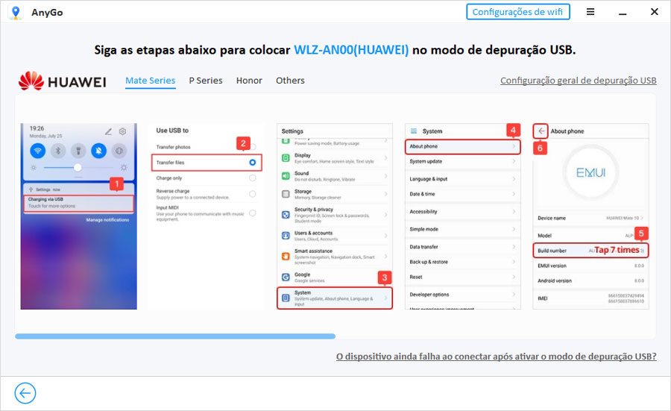This screenshot has height=411, width=671.
Task: Click the WLZ-AN00(HUAWEI) device name in heading
Action: [x=351, y=50]
